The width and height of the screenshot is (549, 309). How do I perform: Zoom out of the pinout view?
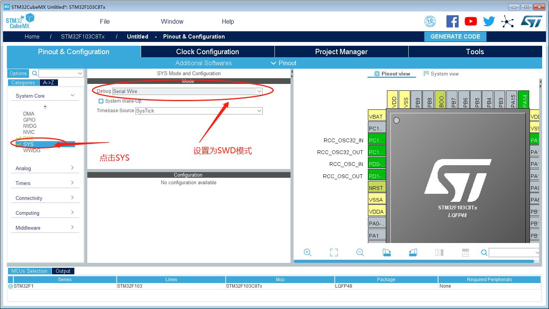[x=360, y=253]
